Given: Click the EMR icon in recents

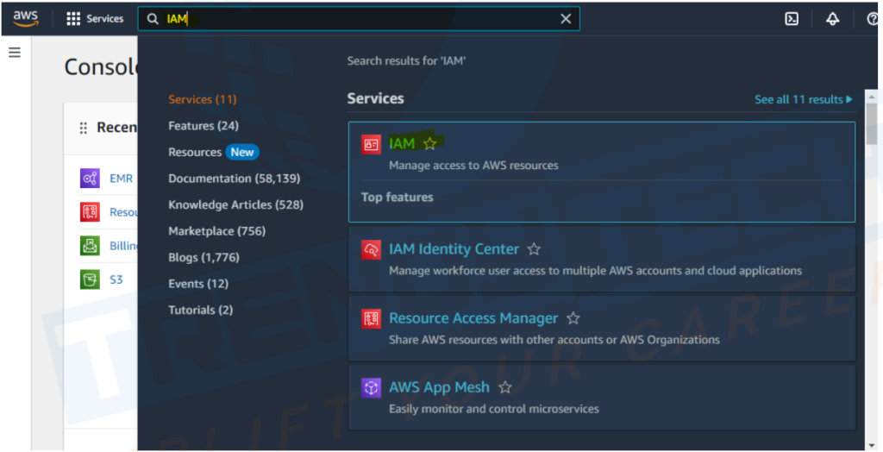Looking at the screenshot, I should (90, 178).
